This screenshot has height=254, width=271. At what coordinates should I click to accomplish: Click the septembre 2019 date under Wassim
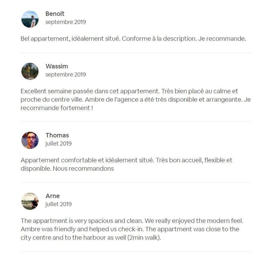pyautogui.click(x=66, y=74)
